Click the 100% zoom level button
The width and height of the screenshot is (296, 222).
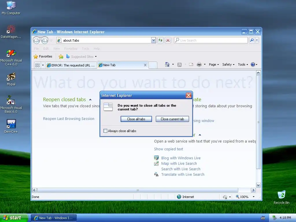(242, 197)
